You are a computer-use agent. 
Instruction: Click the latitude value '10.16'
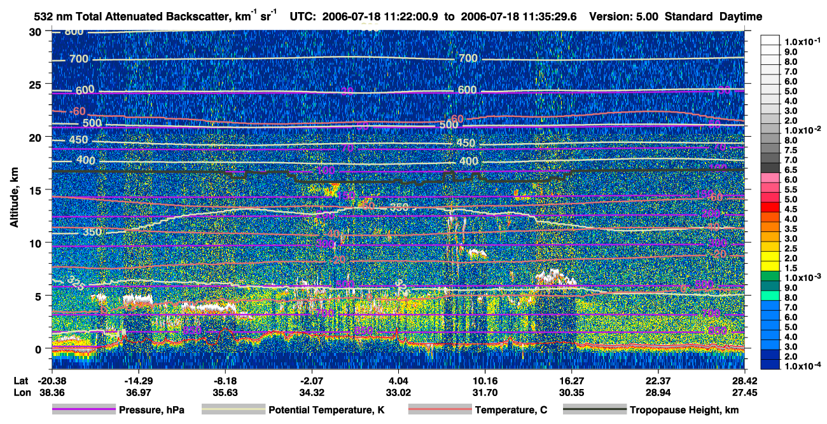tap(485, 381)
